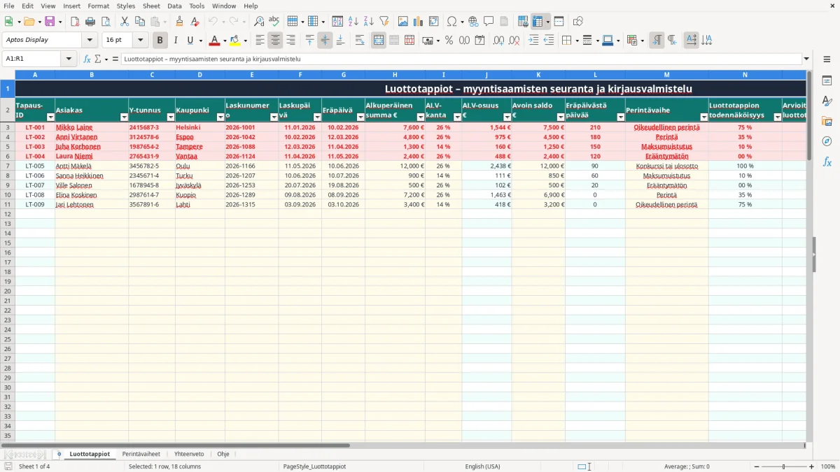Screen dimensions: 840x472
Task: Open the Borders dropdown arrow
Action: 579,41
